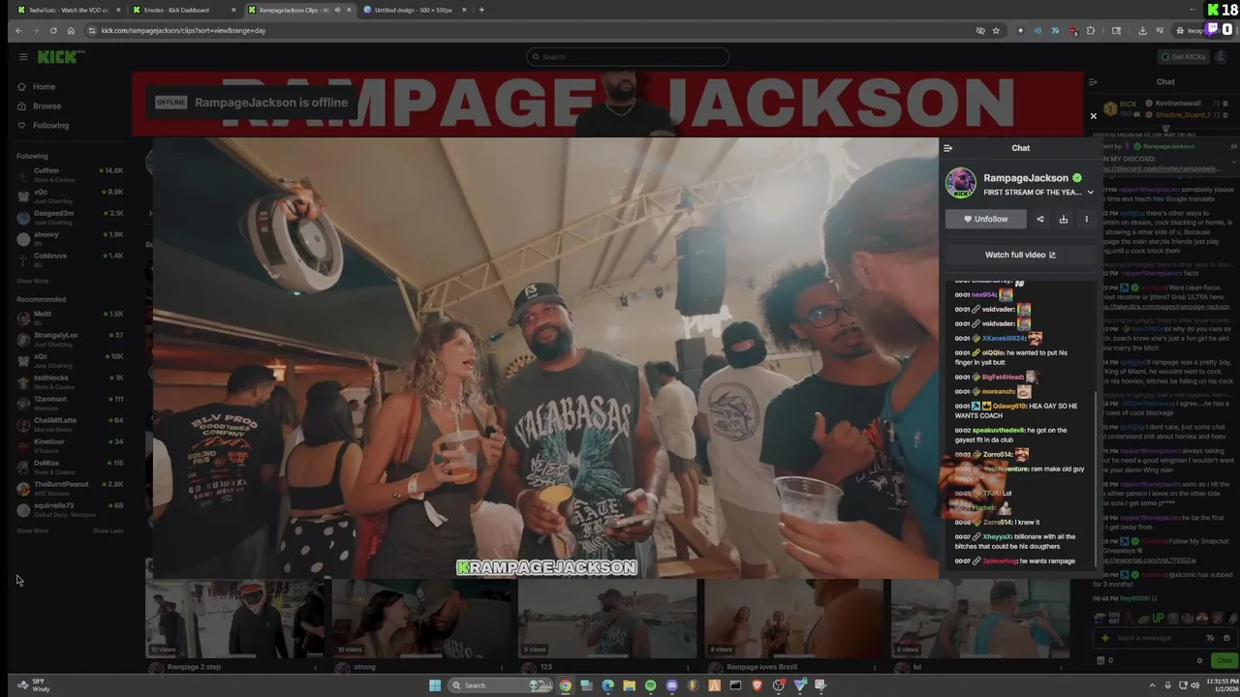Open the '123' clip thumbnail
This screenshot has width=1240, height=697.
(607, 620)
